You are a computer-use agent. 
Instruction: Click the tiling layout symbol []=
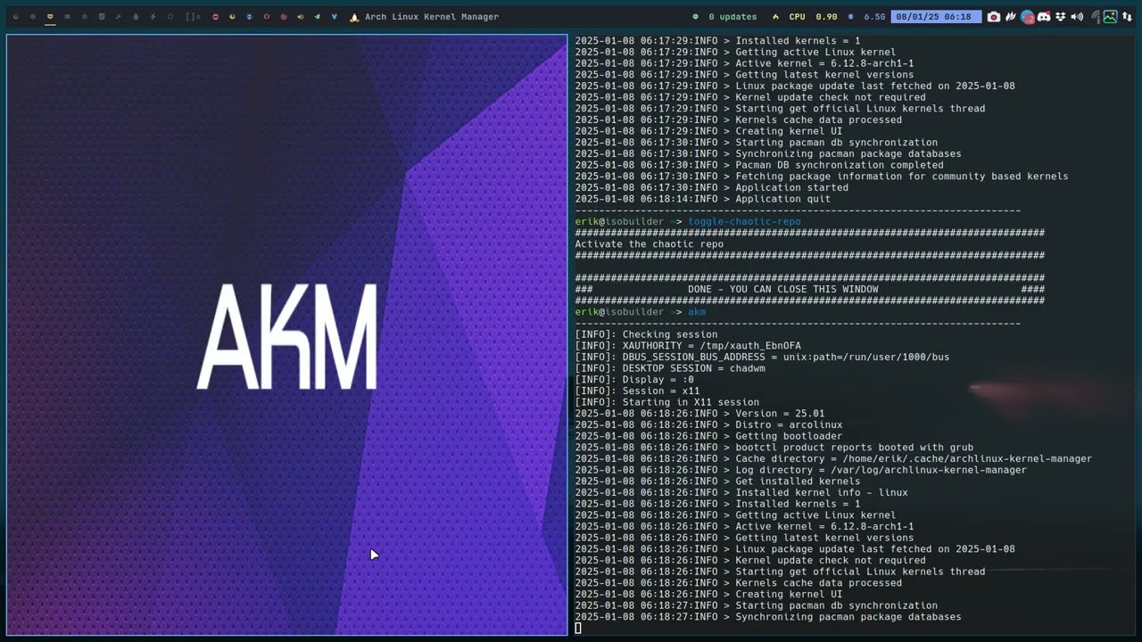(193, 17)
